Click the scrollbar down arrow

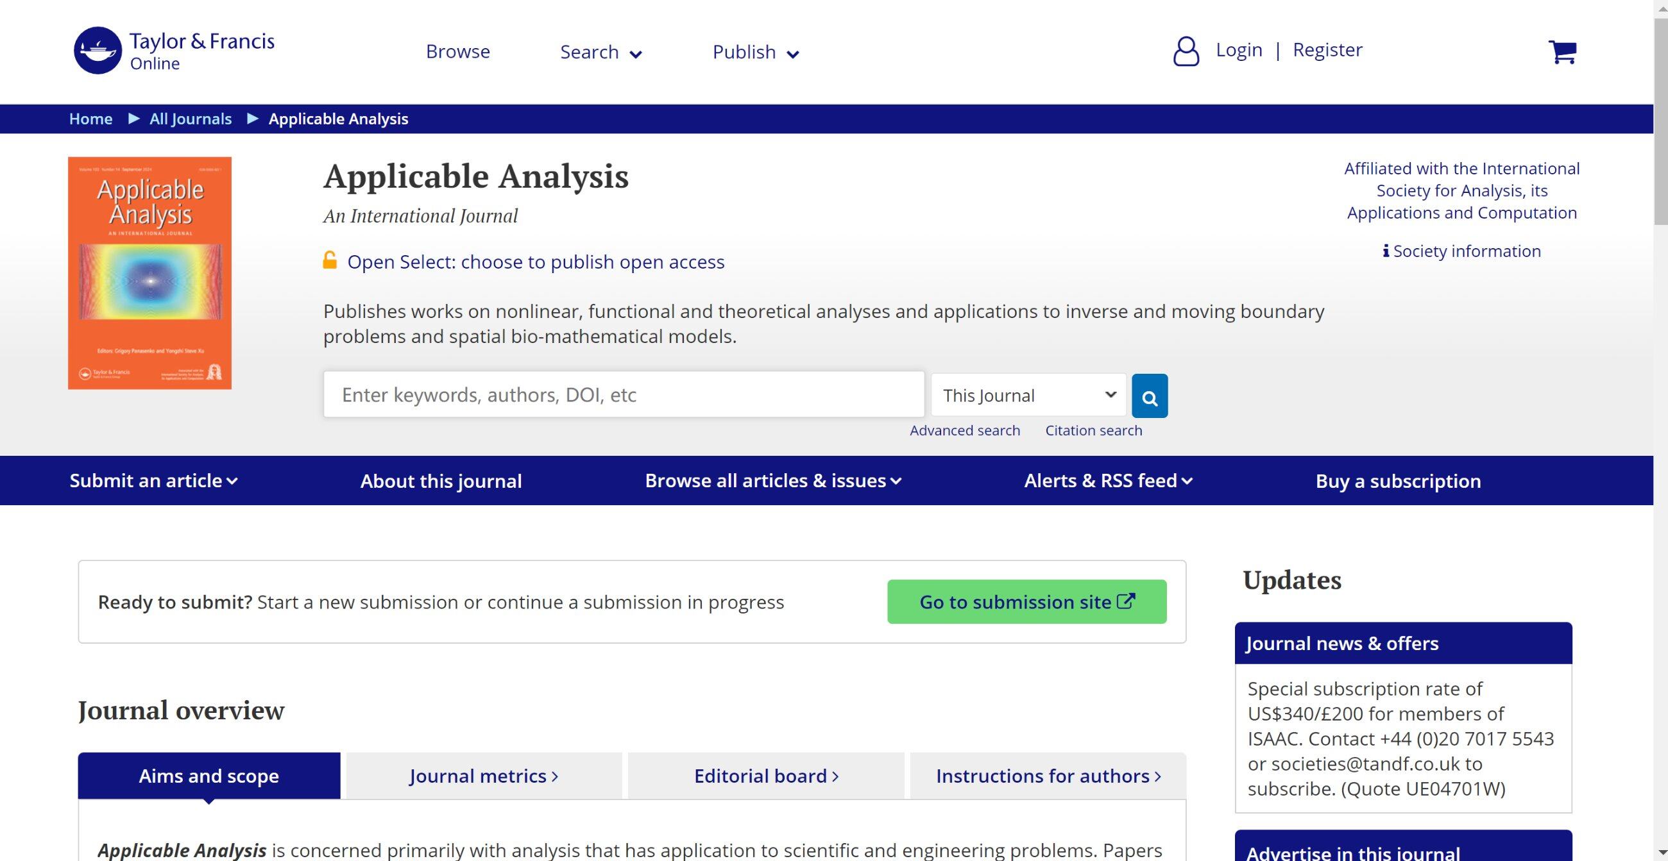click(x=1661, y=853)
